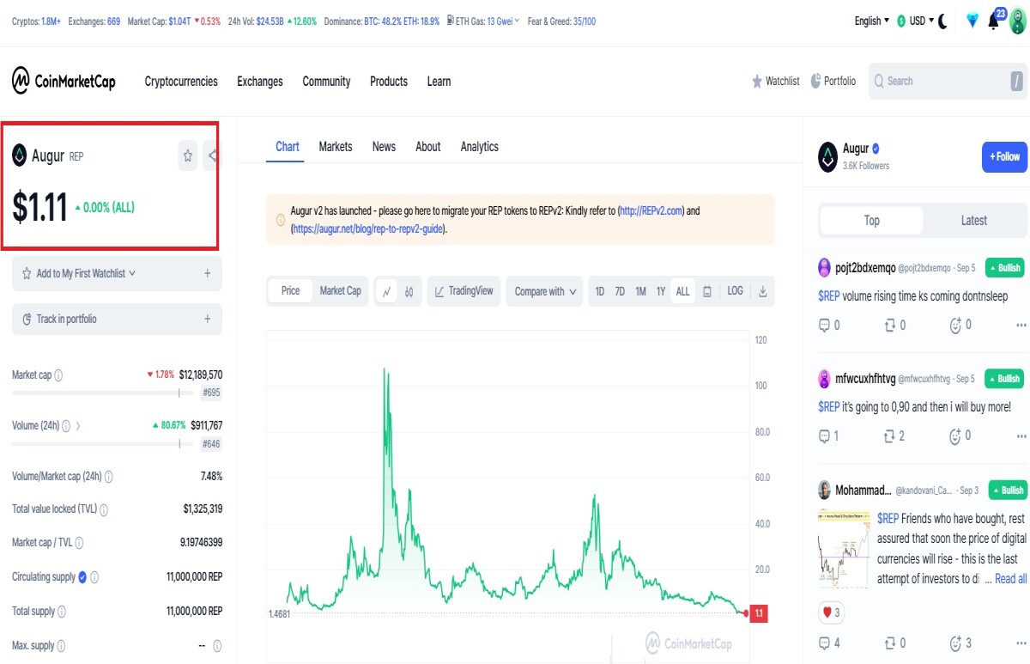1030x664 pixels.
Task: Download chart data with download icon
Action: [762, 291]
